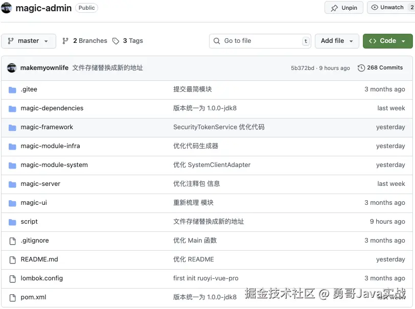Click the README.md file icon
Viewport: 415px width, 309px height.
pyautogui.click(x=12, y=260)
